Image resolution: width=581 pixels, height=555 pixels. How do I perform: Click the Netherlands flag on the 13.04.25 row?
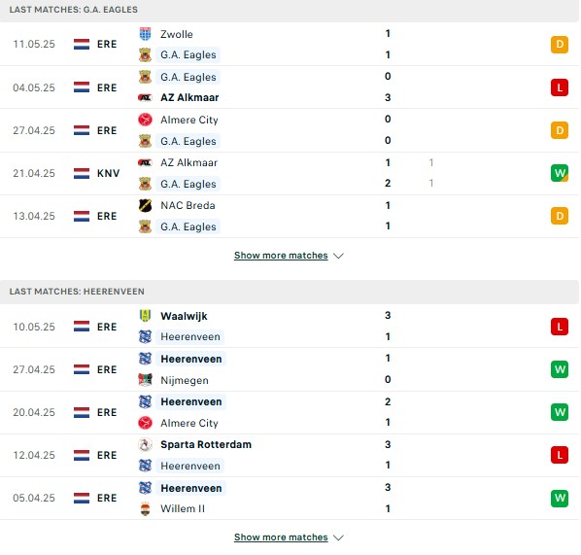pyautogui.click(x=82, y=216)
